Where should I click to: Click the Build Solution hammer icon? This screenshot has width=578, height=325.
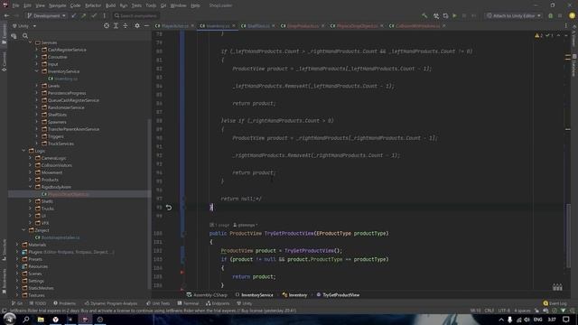point(424,16)
